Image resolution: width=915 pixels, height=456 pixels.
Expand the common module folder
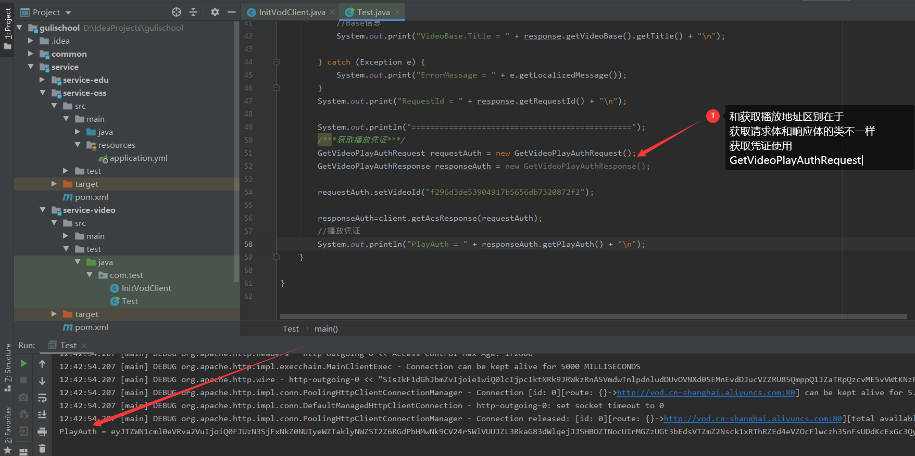pos(31,54)
